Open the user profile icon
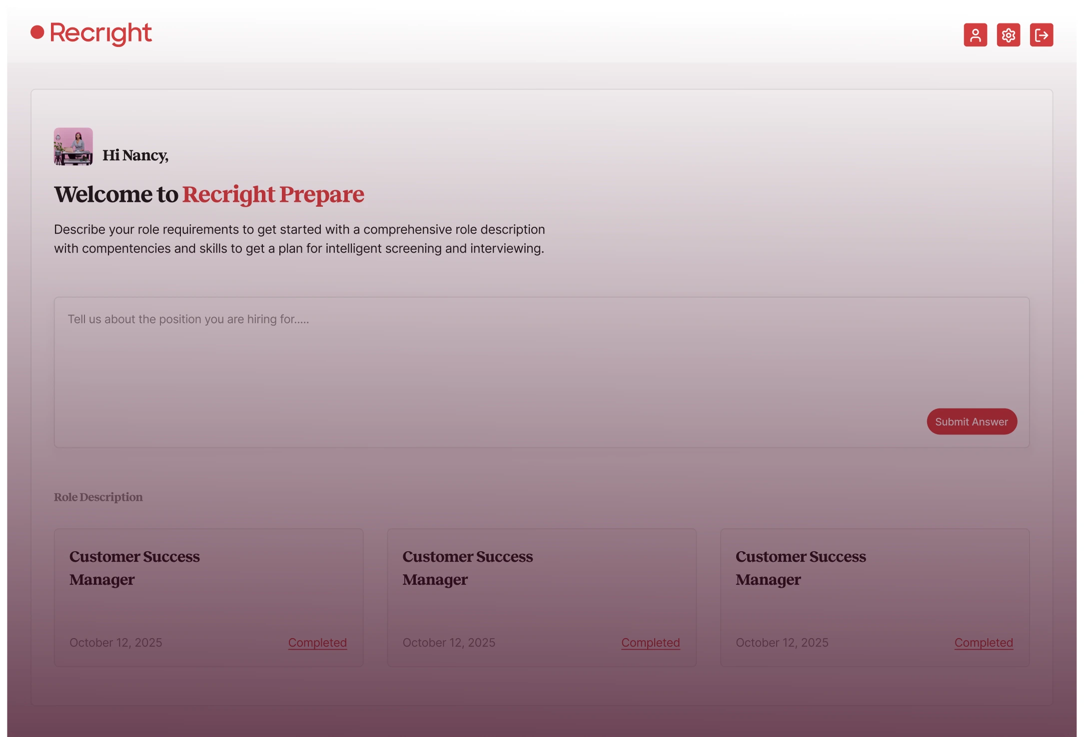 975,35
